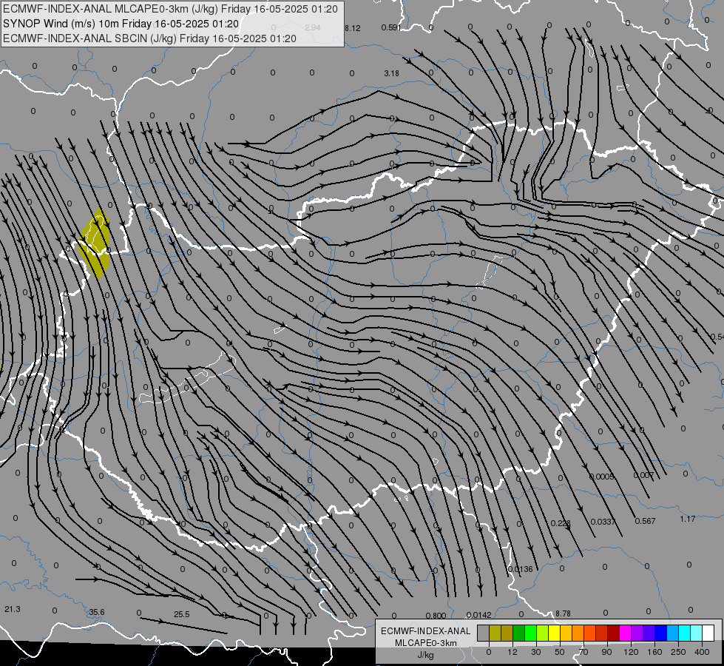Click the gray legend swatch
This screenshot has width=724, height=666.
pyautogui.click(x=484, y=633)
